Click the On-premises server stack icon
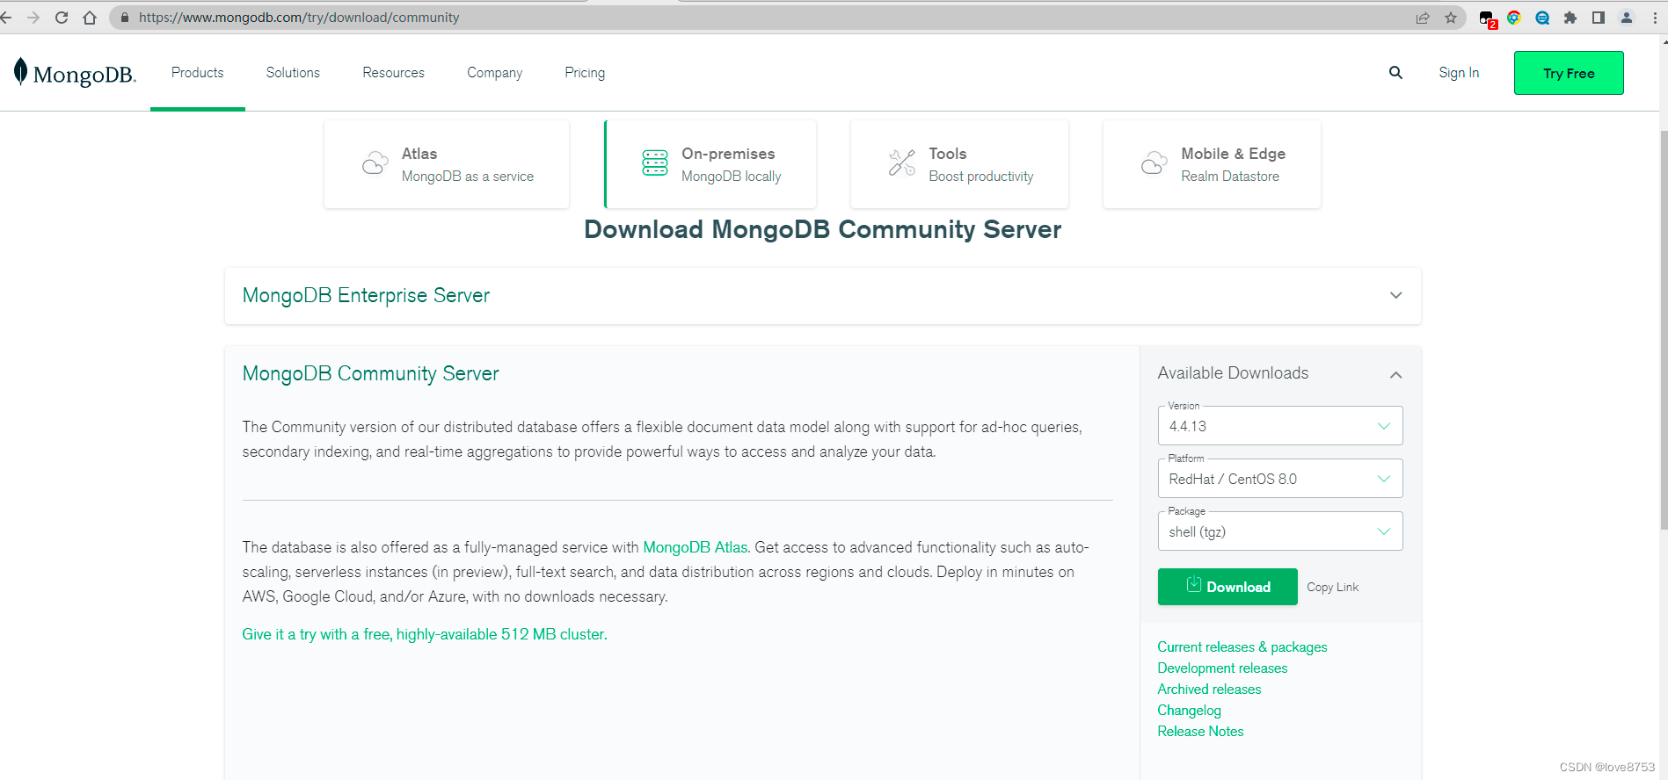The width and height of the screenshot is (1668, 780). point(655,162)
